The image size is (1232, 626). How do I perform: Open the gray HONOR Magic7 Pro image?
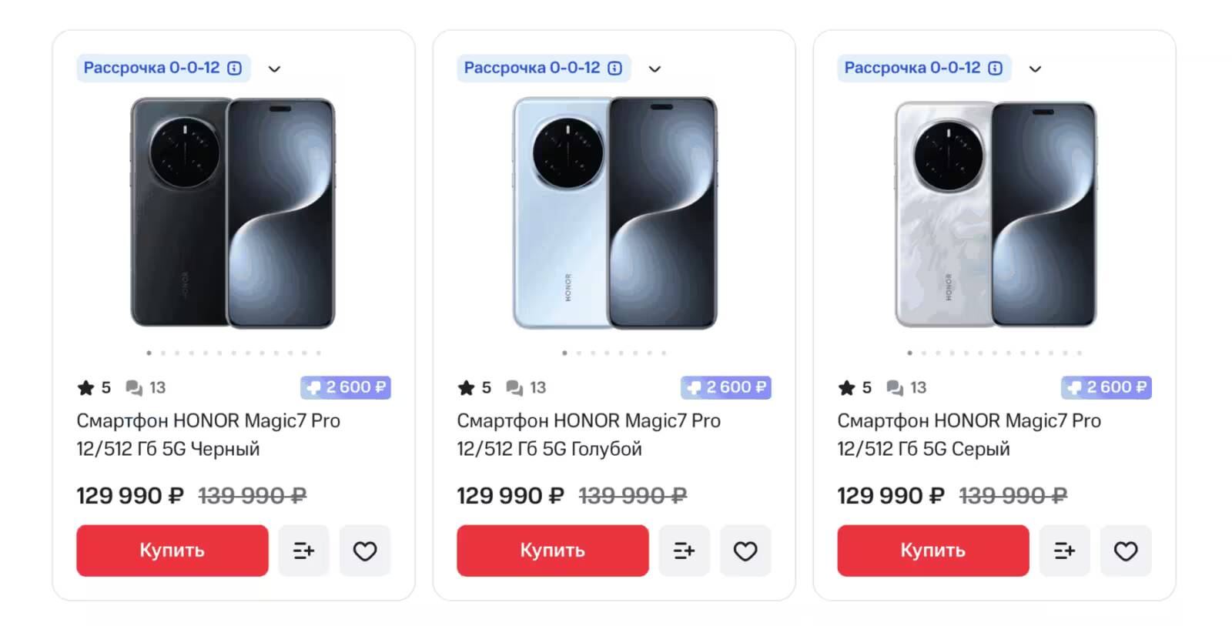[995, 213]
